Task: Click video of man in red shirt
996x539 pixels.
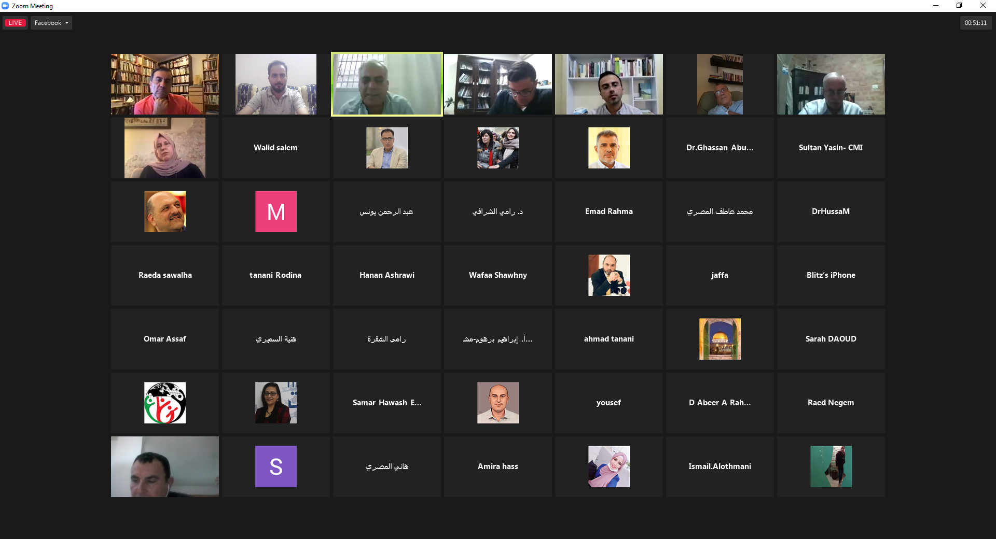Action: 165,84
